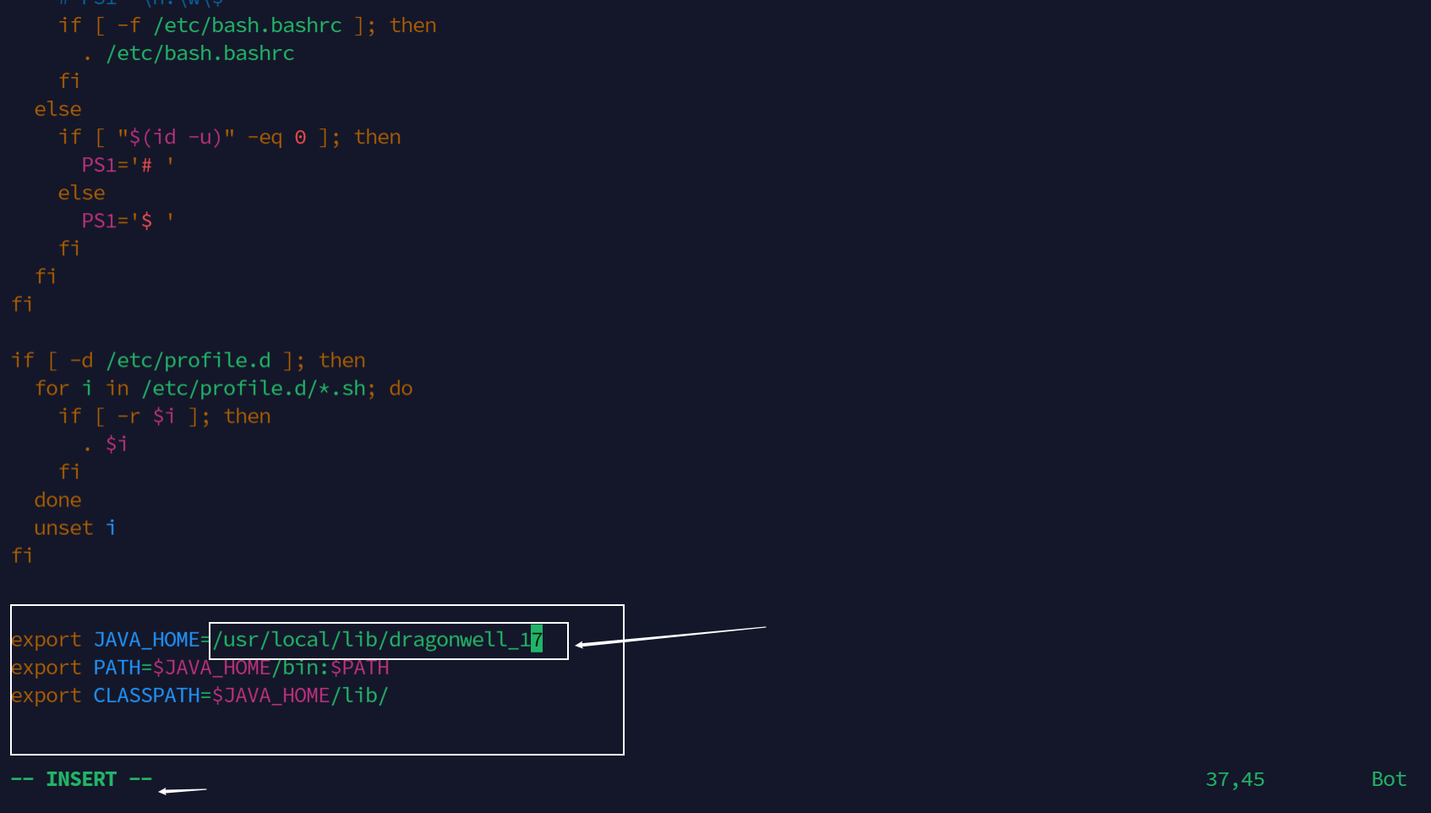Click the PS1='# ' assignment

[128, 165]
